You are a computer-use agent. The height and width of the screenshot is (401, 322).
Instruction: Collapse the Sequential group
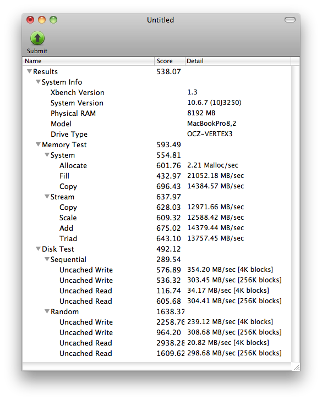47,259
